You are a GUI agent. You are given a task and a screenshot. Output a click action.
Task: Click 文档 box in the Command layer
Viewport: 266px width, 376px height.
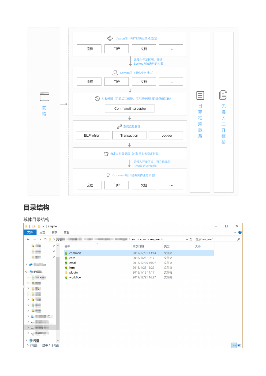coord(144,185)
